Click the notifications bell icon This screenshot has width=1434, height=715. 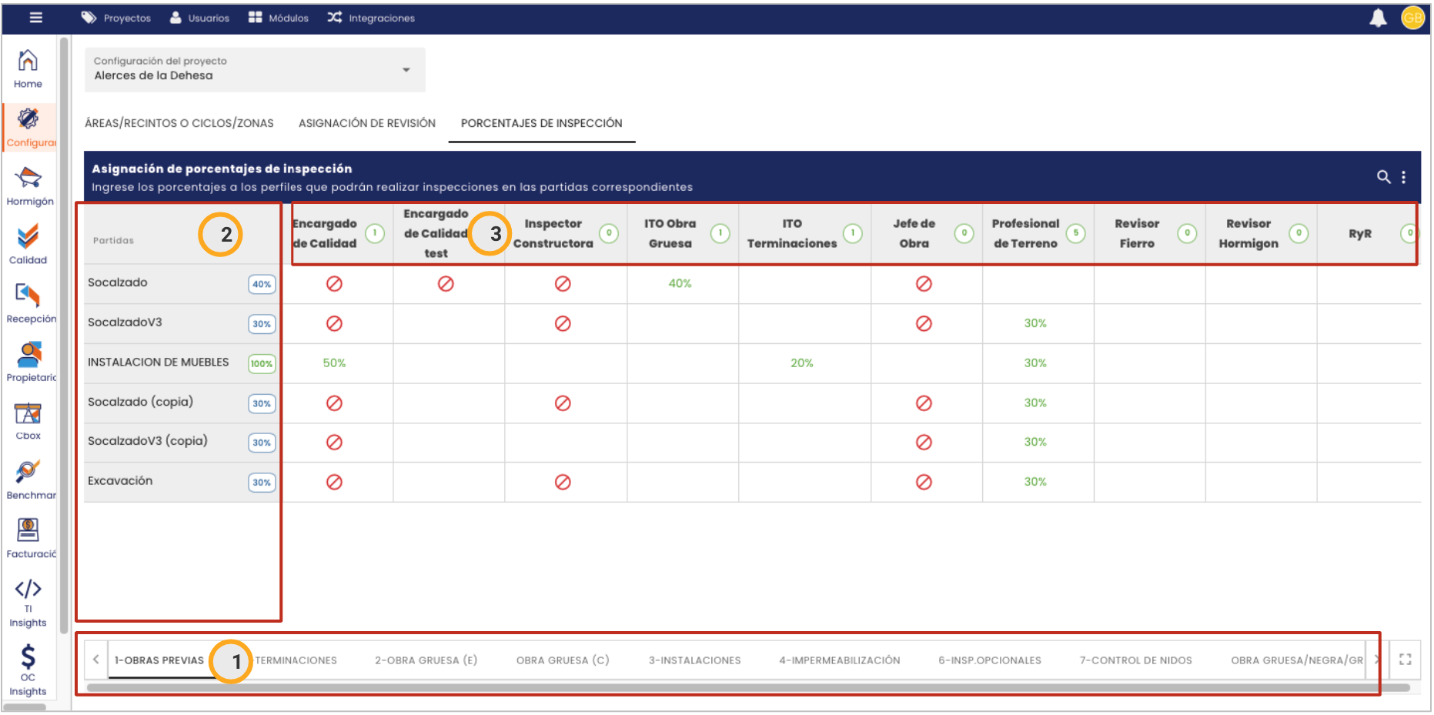pos(1378,18)
